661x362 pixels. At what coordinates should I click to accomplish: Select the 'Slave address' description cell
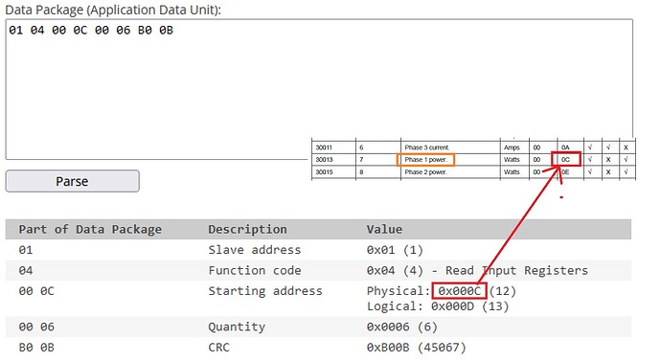click(255, 250)
